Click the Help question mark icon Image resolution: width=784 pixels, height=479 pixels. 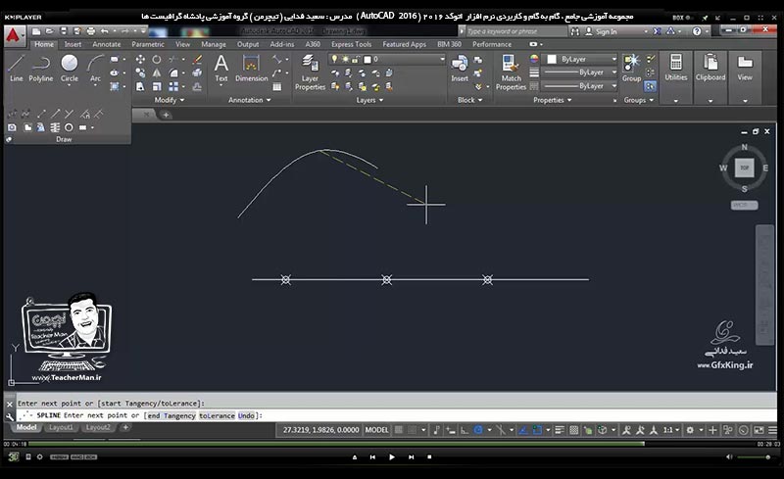tap(697, 31)
